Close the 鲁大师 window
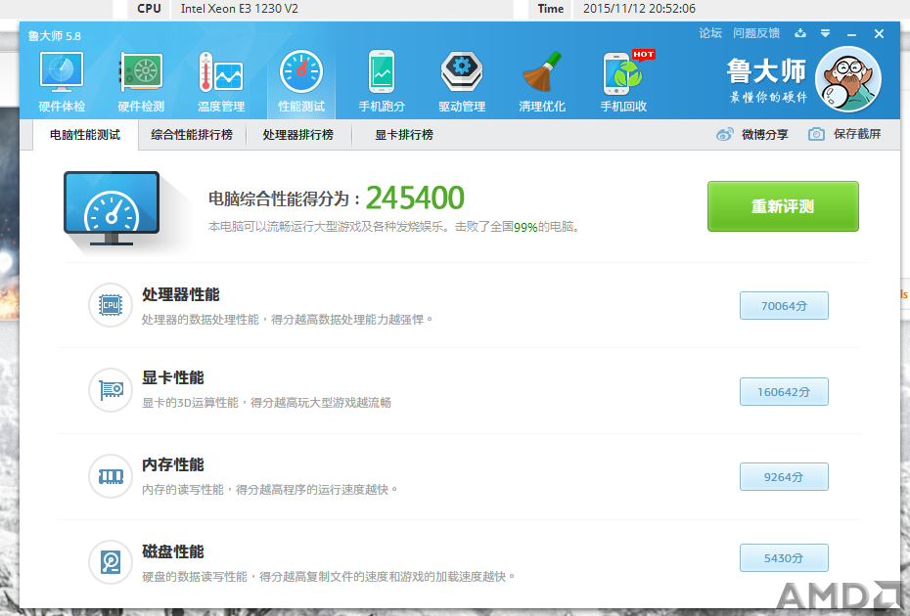 coord(880,33)
